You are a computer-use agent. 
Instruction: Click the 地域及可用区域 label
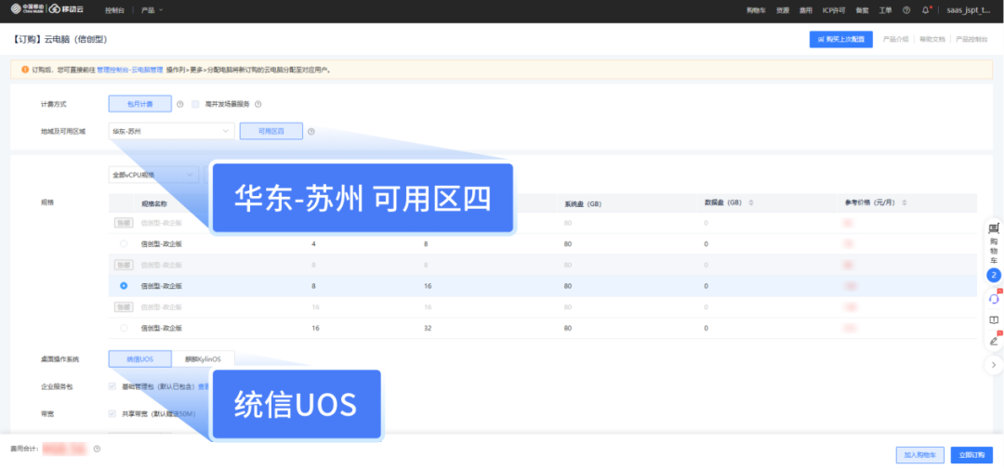(63, 132)
